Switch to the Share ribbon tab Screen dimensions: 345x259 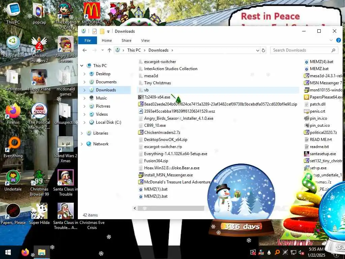(127, 40)
